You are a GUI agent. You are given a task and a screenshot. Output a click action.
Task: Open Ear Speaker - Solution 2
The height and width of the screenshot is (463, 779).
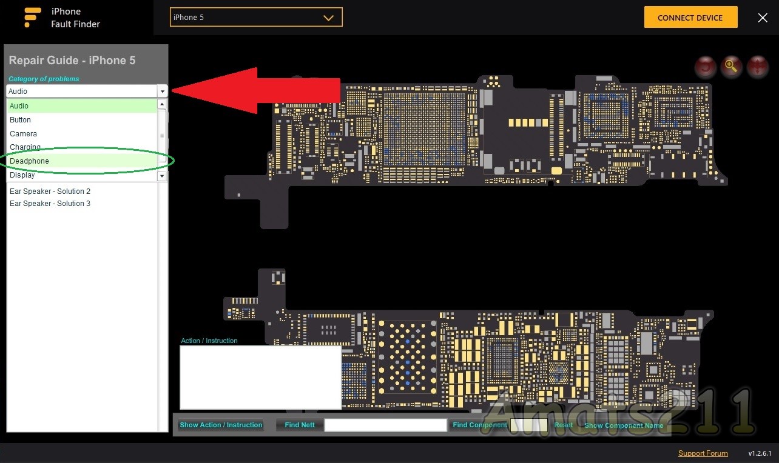pyautogui.click(x=50, y=192)
